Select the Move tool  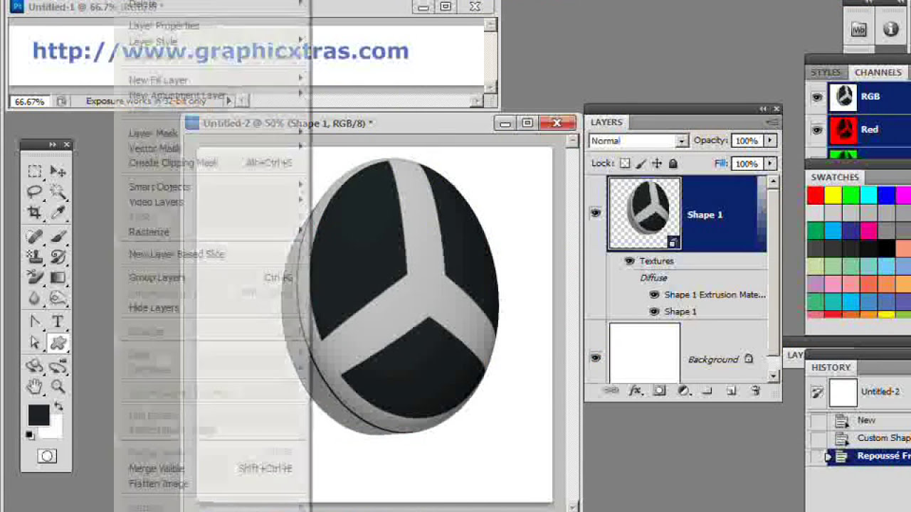58,171
